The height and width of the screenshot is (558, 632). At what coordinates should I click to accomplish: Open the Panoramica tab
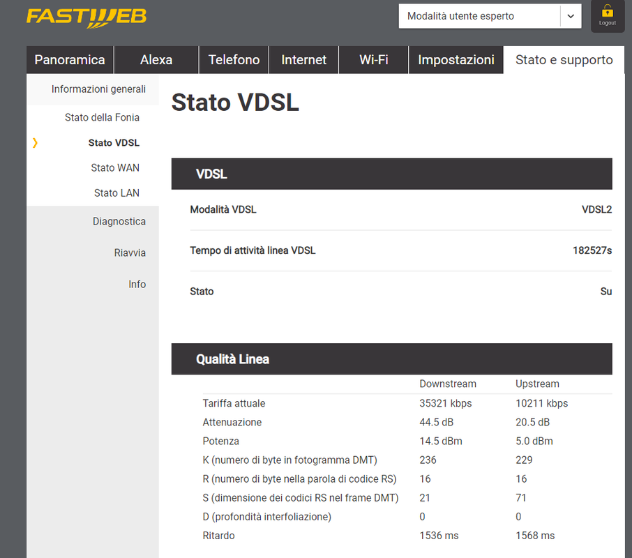[70, 59]
